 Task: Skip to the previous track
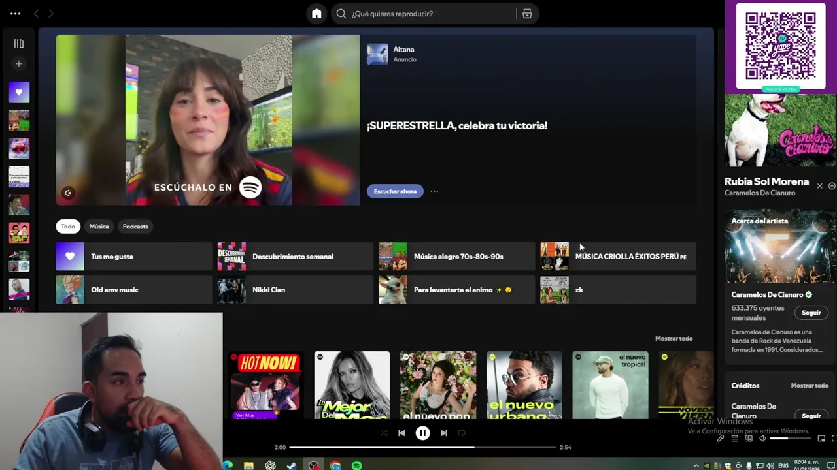[x=401, y=433]
